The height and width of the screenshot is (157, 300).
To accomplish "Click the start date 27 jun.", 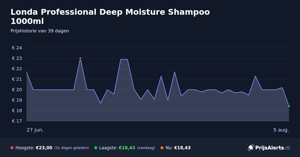I will coord(35,130).
